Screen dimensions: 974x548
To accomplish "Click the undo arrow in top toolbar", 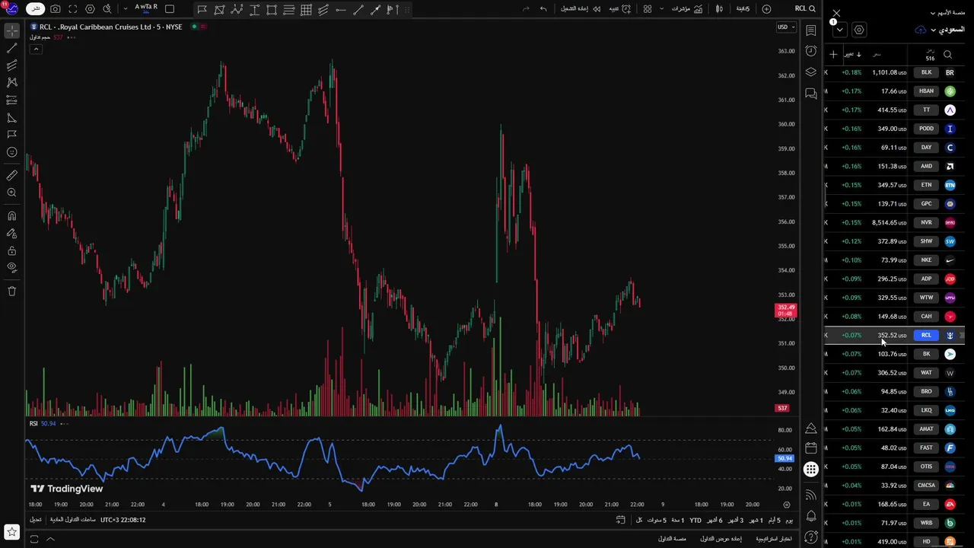I will (x=543, y=9).
